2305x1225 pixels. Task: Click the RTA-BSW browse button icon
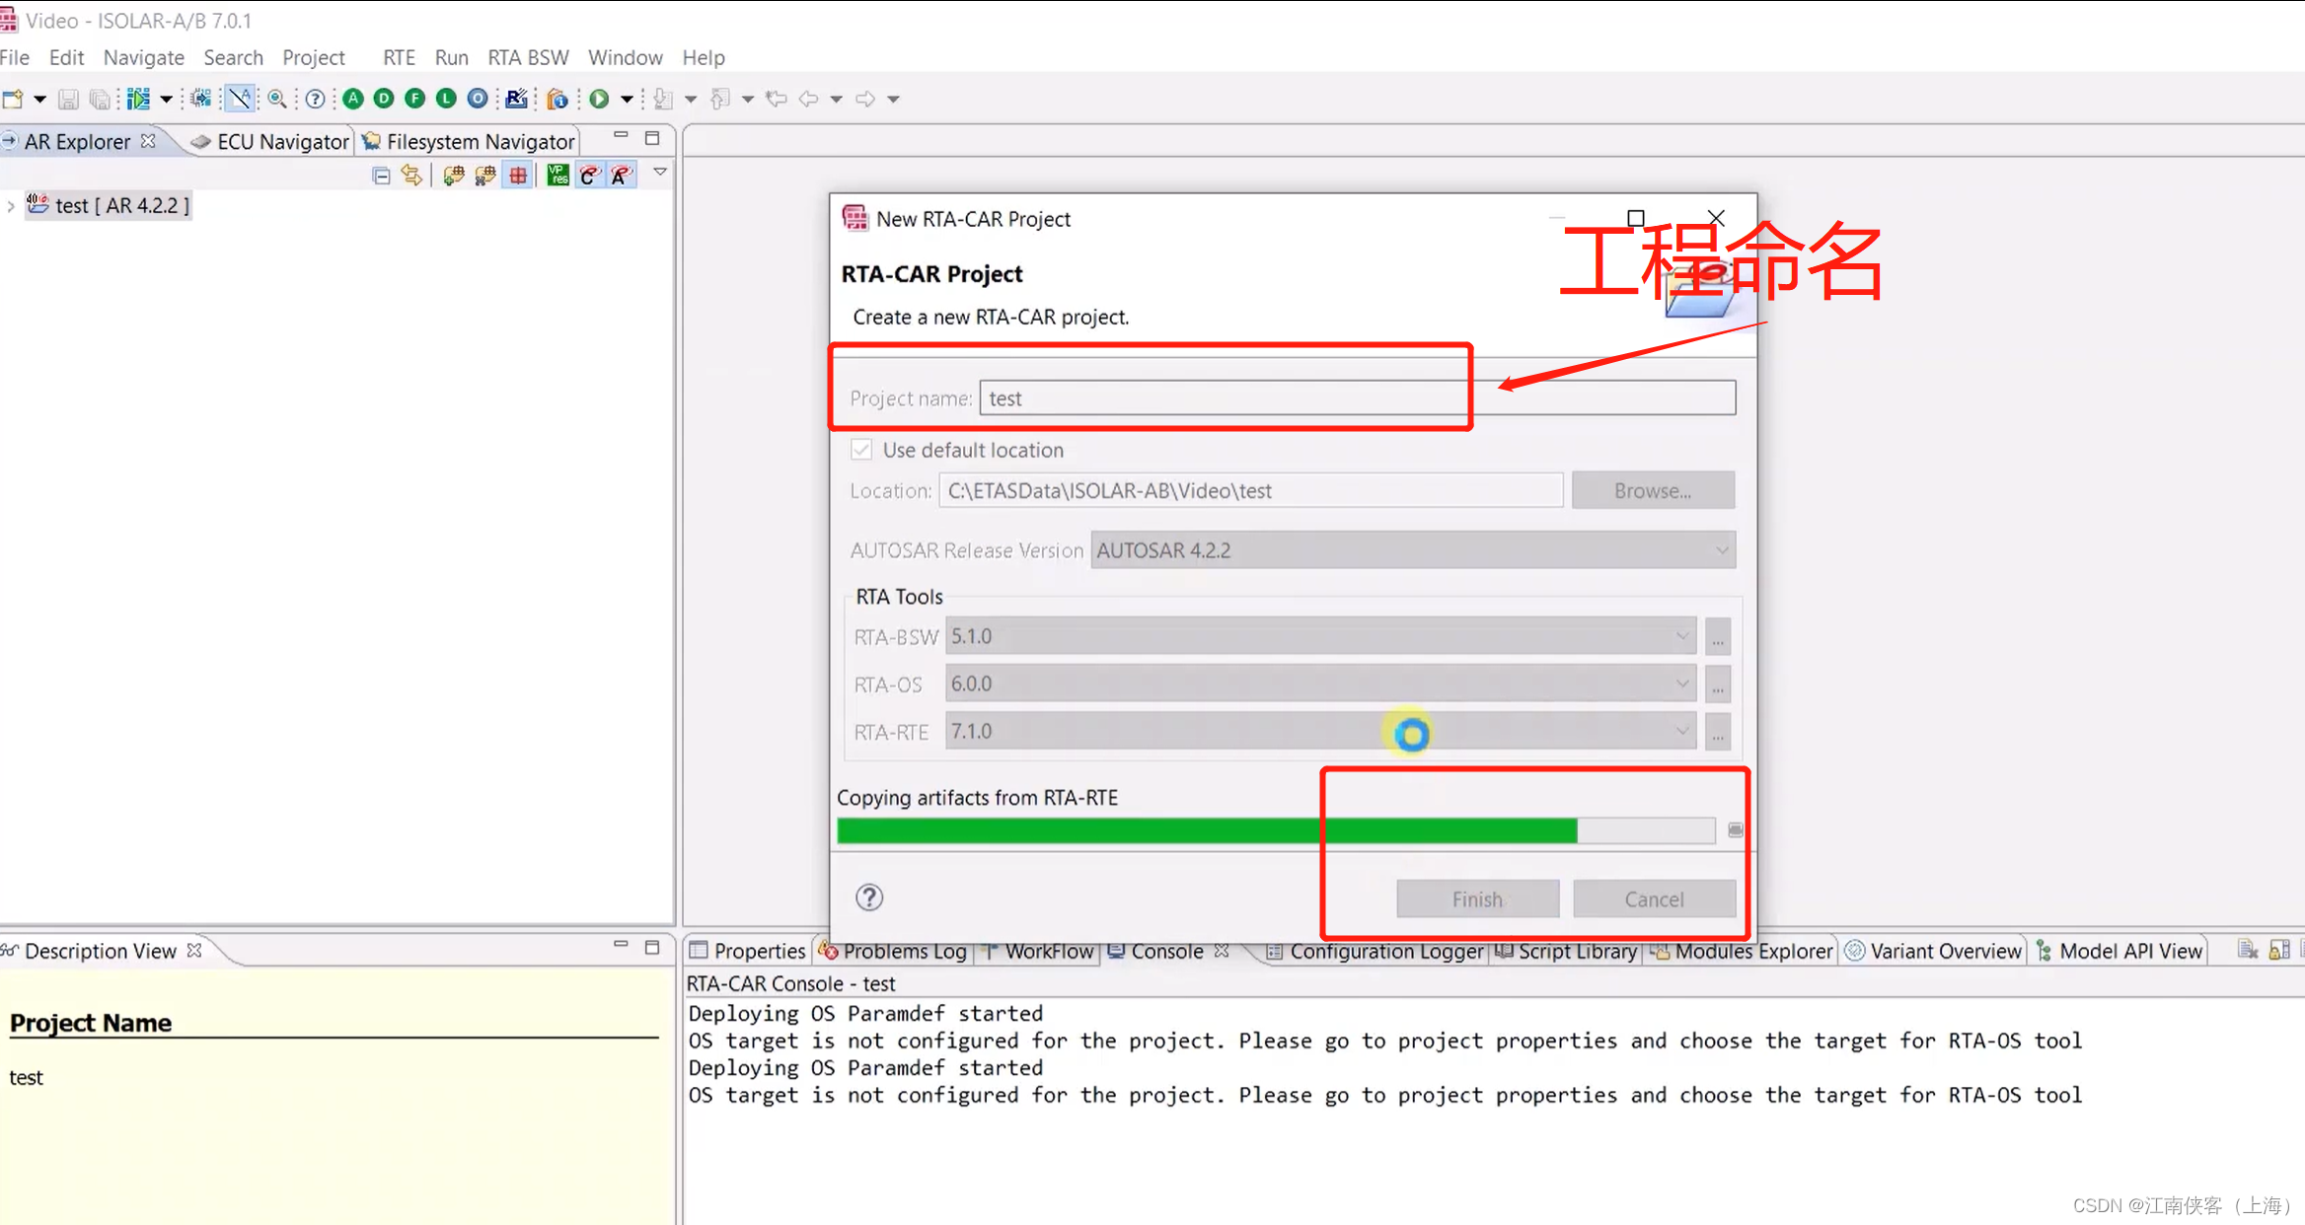tap(1717, 637)
